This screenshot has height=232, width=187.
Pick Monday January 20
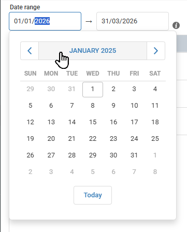point(51,139)
